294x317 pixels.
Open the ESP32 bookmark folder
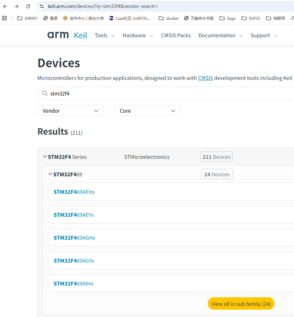tap(251, 18)
